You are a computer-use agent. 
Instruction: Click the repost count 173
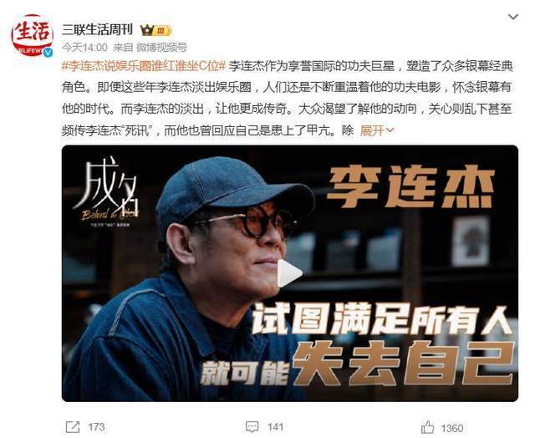pyautogui.click(x=96, y=427)
